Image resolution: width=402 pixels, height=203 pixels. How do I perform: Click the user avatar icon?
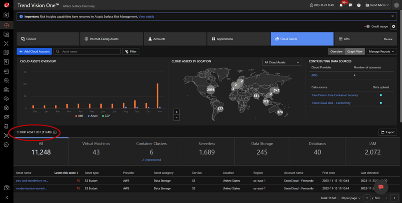[x=396, y=5]
